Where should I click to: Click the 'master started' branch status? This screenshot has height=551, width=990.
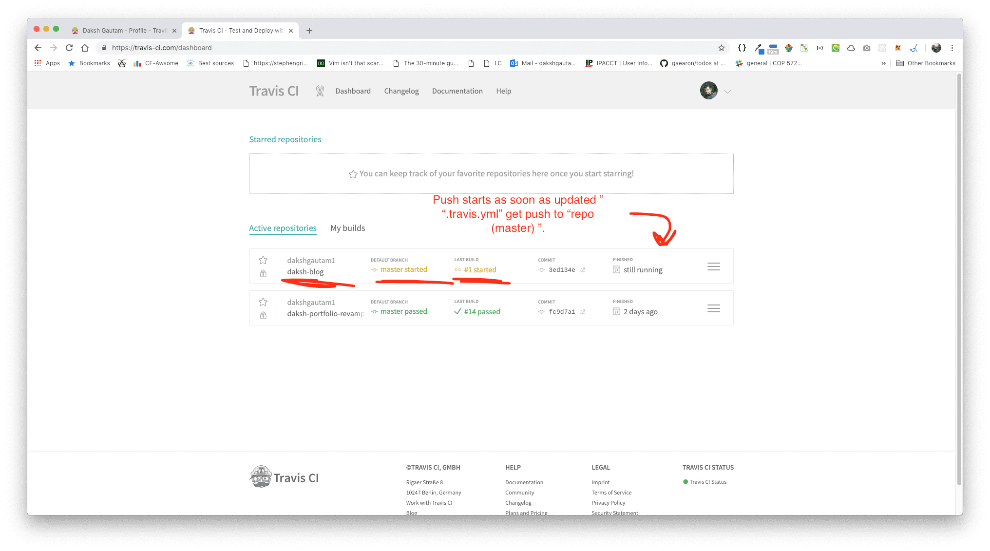[x=403, y=269]
